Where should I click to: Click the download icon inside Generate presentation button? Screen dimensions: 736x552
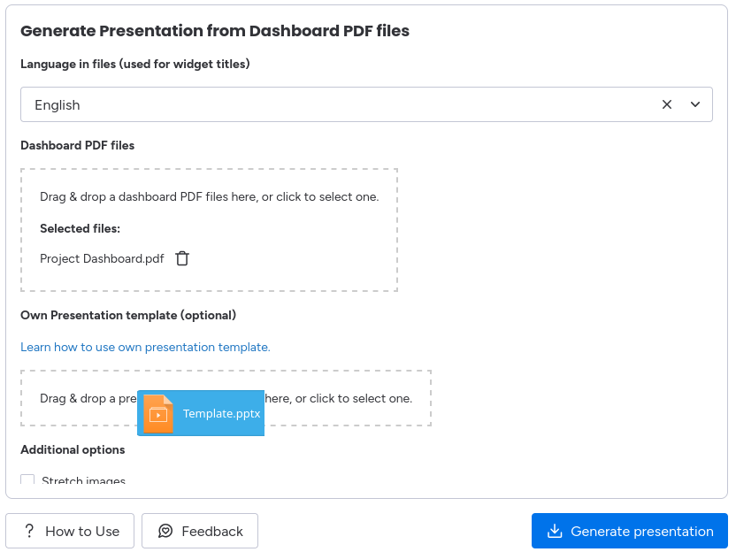pyautogui.click(x=555, y=531)
